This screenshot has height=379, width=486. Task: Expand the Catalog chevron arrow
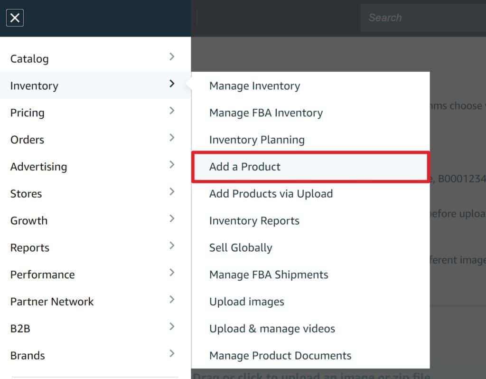coord(172,57)
